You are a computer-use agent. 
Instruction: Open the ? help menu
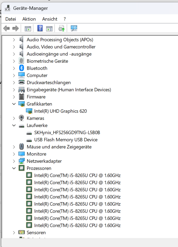pyautogui.click(x=65, y=19)
